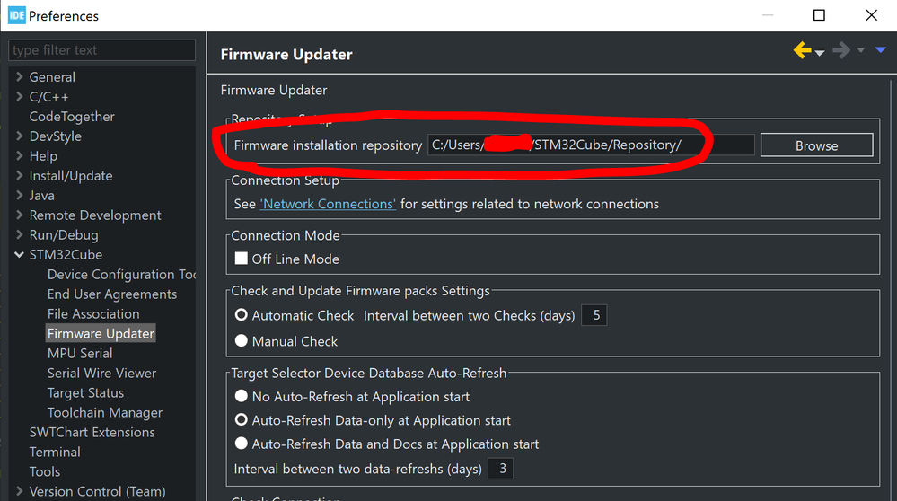Maximize the Preferences window
897x501 pixels.
[819, 15]
